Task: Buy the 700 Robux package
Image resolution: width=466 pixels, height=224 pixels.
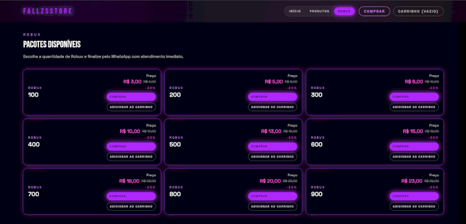Action: tap(131, 196)
